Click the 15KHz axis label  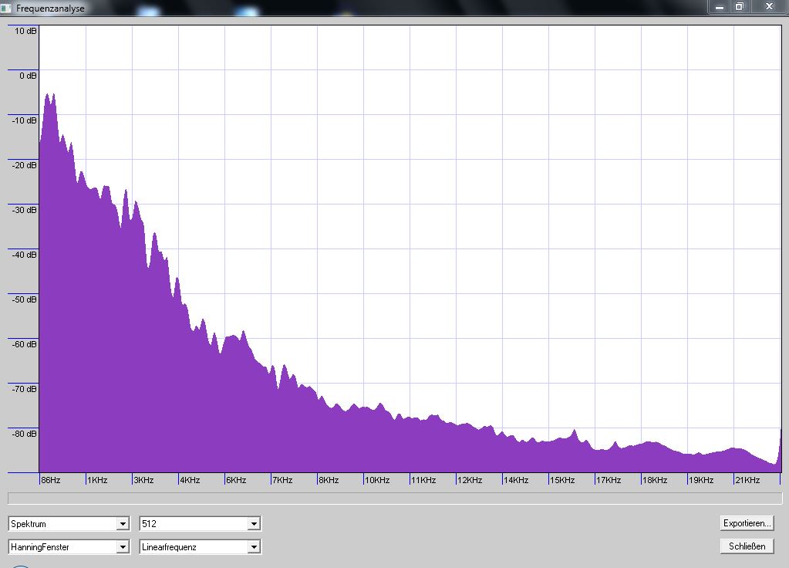pos(562,480)
